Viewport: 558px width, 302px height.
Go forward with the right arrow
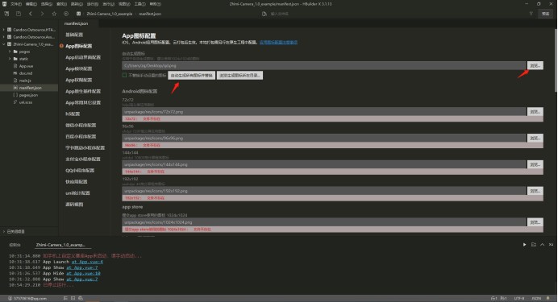[x=43, y=14]
